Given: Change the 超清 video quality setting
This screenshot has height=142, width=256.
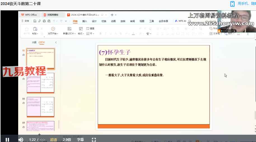Looking at the screenshot, I should click(53, 139).
